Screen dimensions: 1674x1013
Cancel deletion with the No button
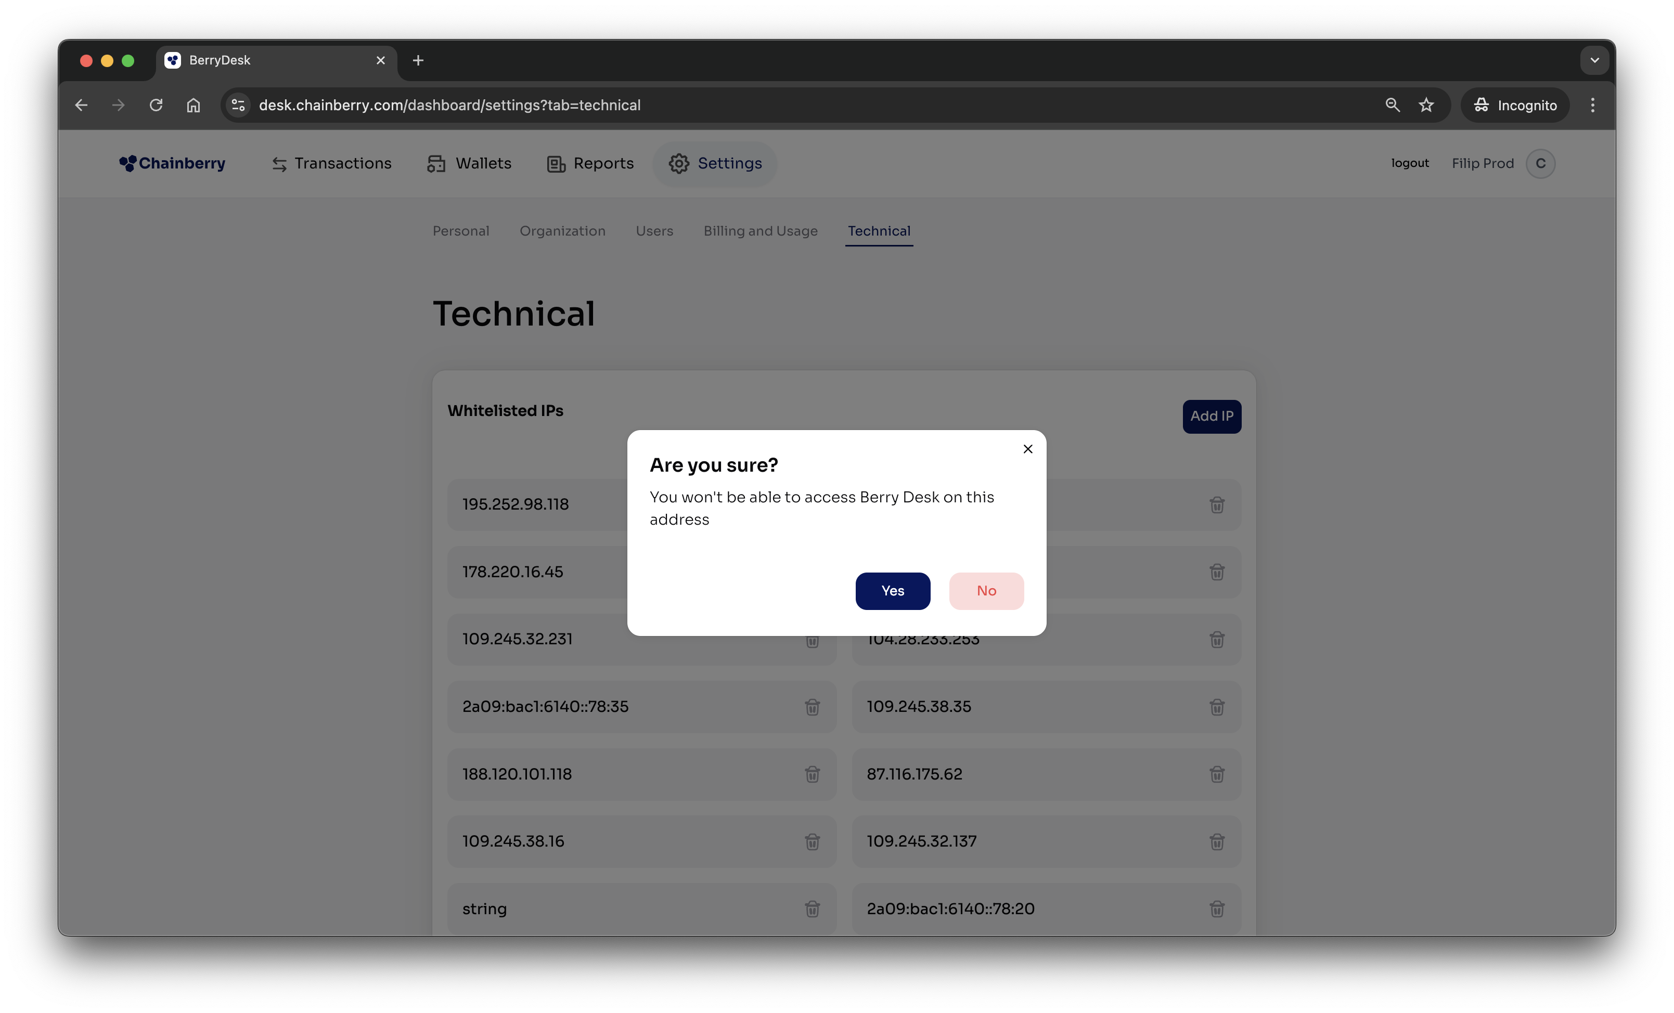986,591
